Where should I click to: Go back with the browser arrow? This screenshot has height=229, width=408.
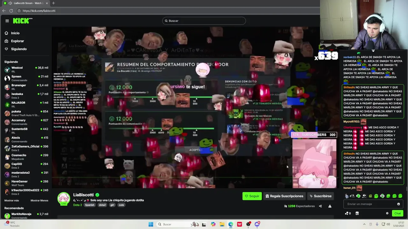click(x=4, y=11)
